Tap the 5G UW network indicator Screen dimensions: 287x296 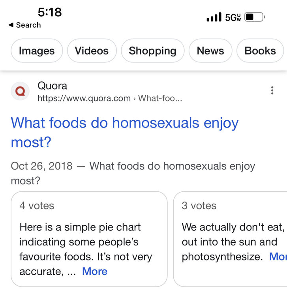pyautogui.click(x=233, y=17)
